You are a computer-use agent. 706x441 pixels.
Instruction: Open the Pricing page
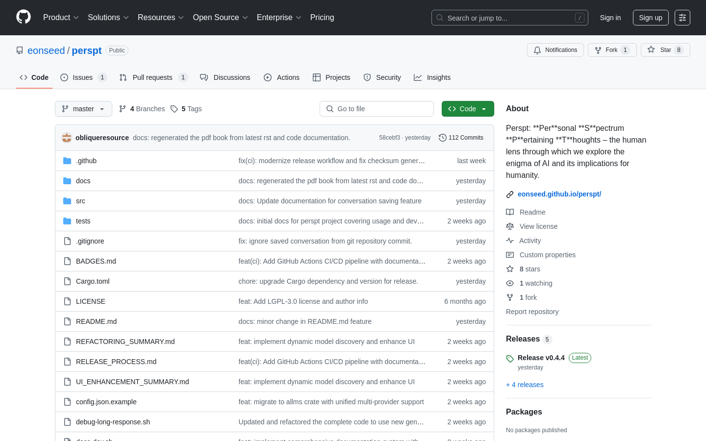[322, 18]
